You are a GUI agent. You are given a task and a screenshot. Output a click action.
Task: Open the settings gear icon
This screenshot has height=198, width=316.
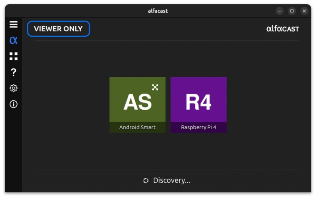click(x=13, y=88)
